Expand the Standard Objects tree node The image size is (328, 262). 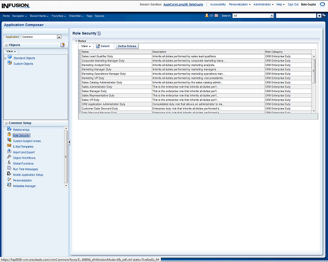(x=5, y=58)
